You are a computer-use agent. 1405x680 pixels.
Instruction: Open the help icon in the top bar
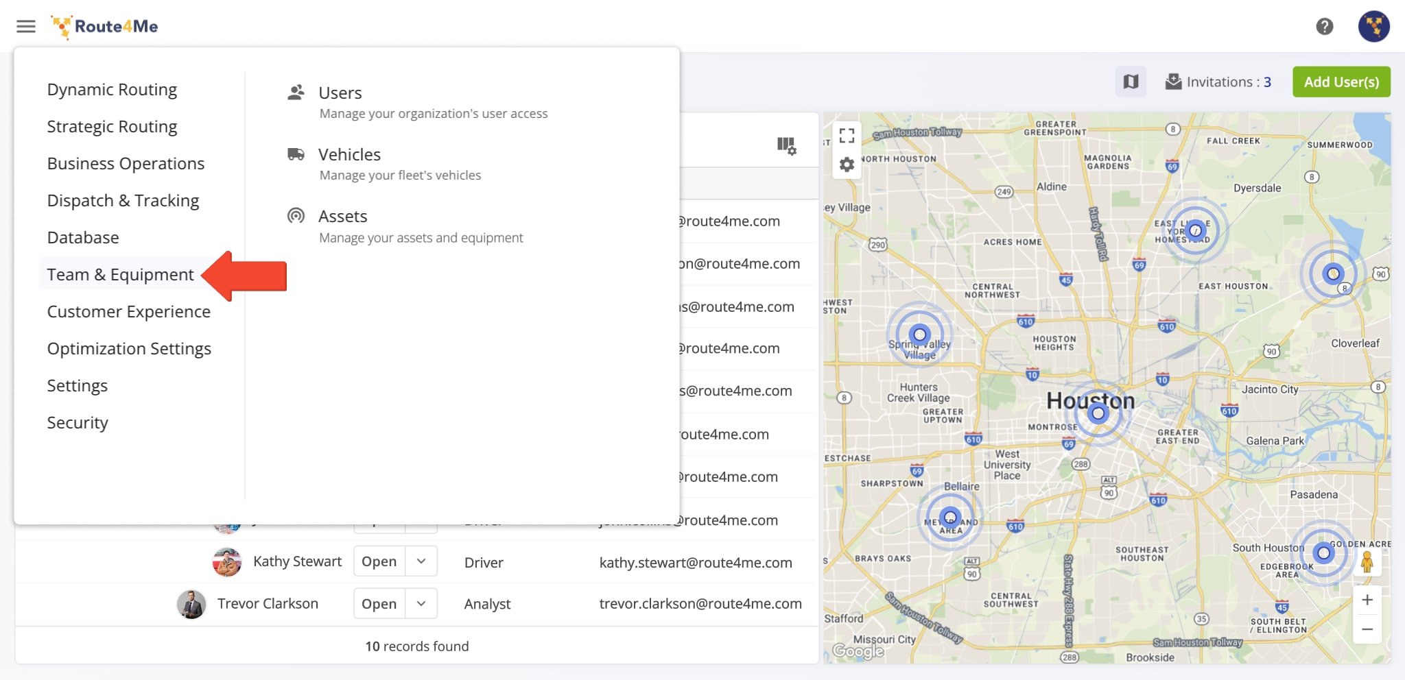pyautogui.click(x=1325, y=26)
